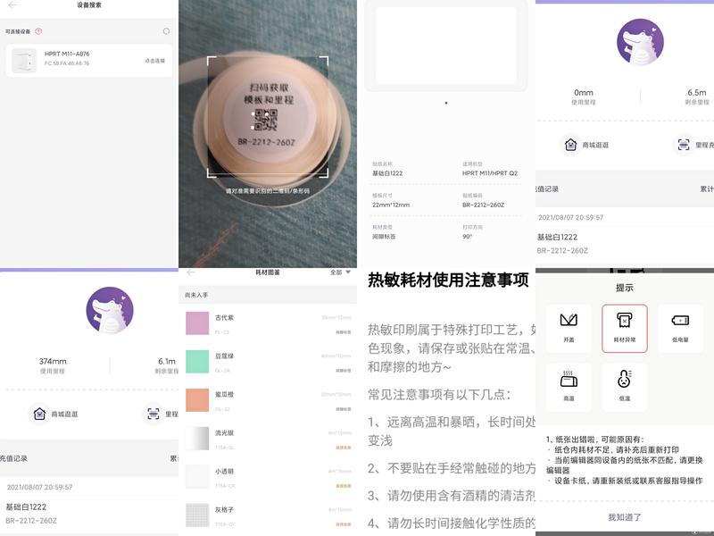Select the 古代紫 purple swatch
Image resolution: width=714 pixels, height=536 pixels.
tap(197, 323)
